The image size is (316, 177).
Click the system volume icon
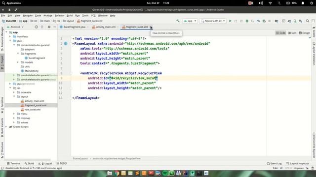click(x=261, y=3)
